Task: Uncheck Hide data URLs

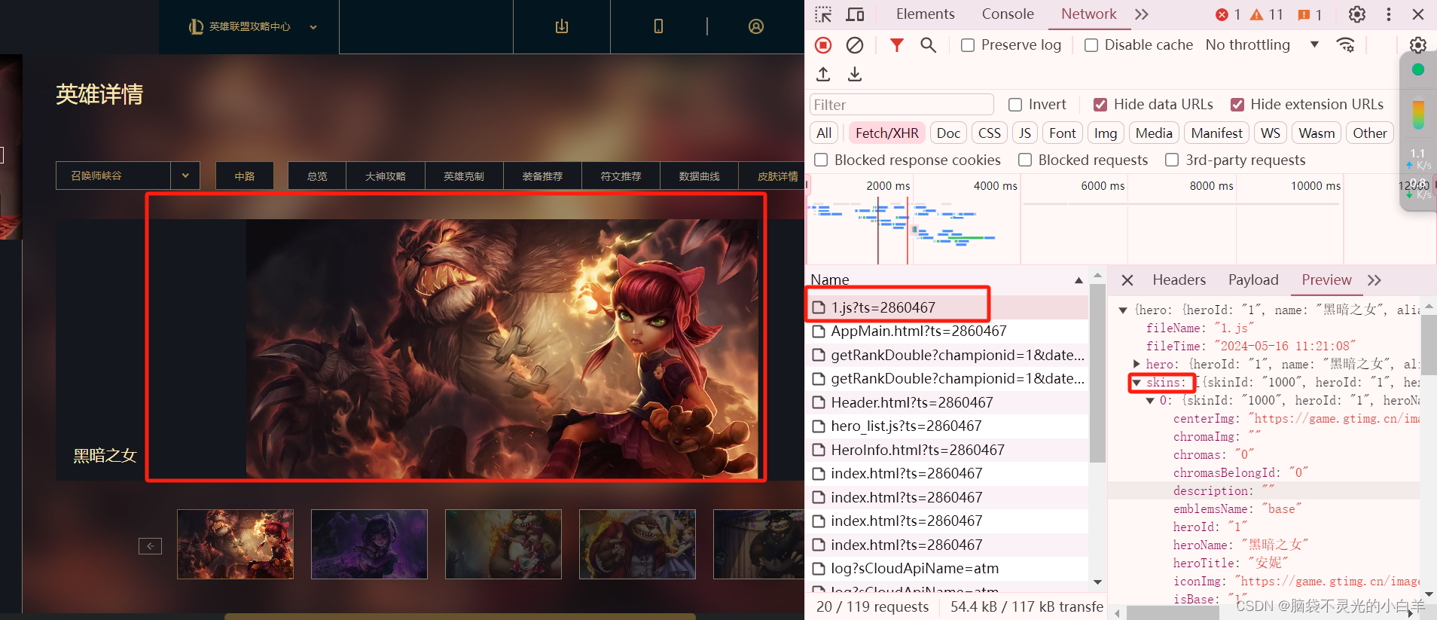Action: (1100, 105)
